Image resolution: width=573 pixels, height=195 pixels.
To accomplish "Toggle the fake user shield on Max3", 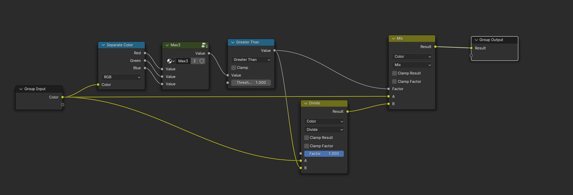I will tap(202, 61).
